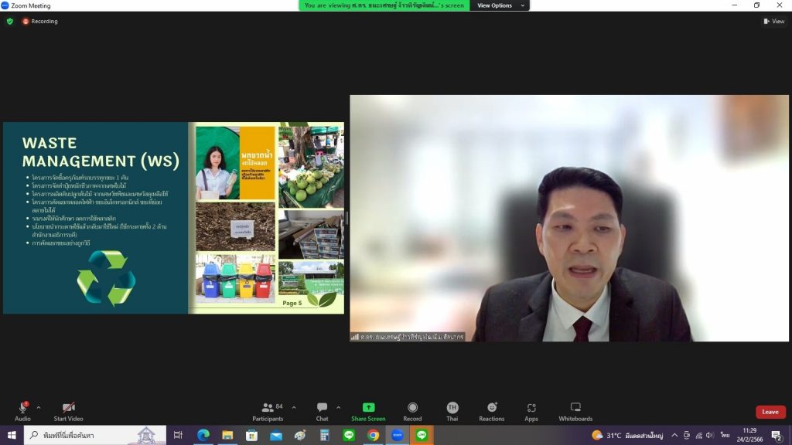
Task: Open the View Options dropdown
Action: click(x=500, y=5)
